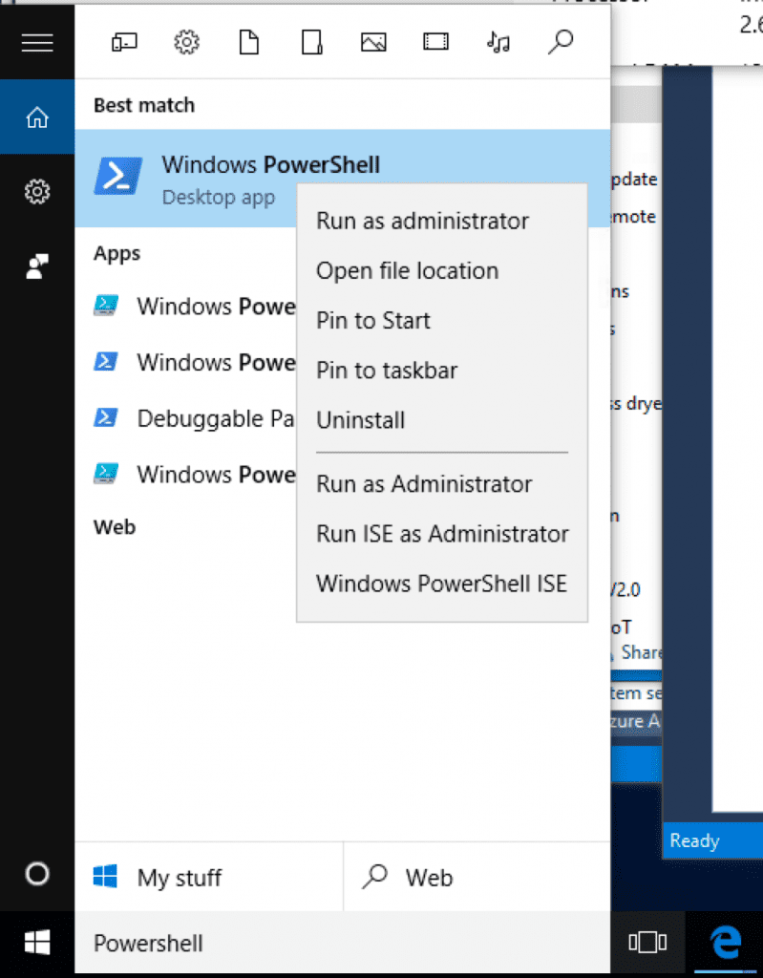Select the Home icon in left sidebar
The width and height of the screenshot is (763, 978).
37,117
